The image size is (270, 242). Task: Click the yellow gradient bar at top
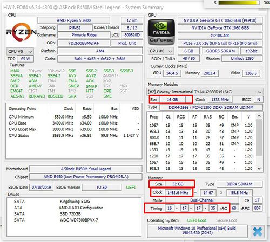click(x=239, y=3)
